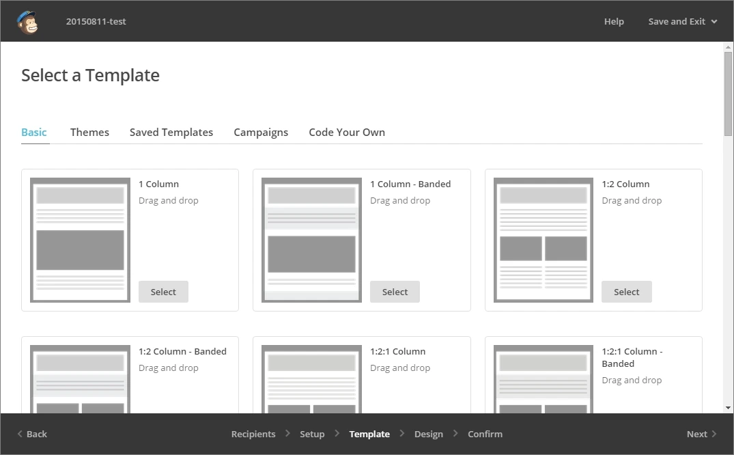Open the Campaigns tab
734x455 pixels.
click(x=261, y=133)
